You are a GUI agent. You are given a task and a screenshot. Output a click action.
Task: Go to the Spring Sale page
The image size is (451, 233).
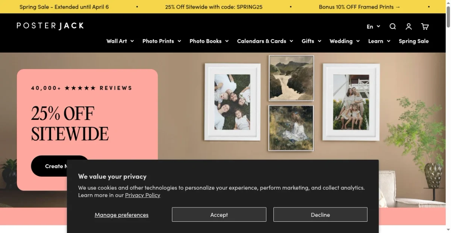click(x=413, y=41)
